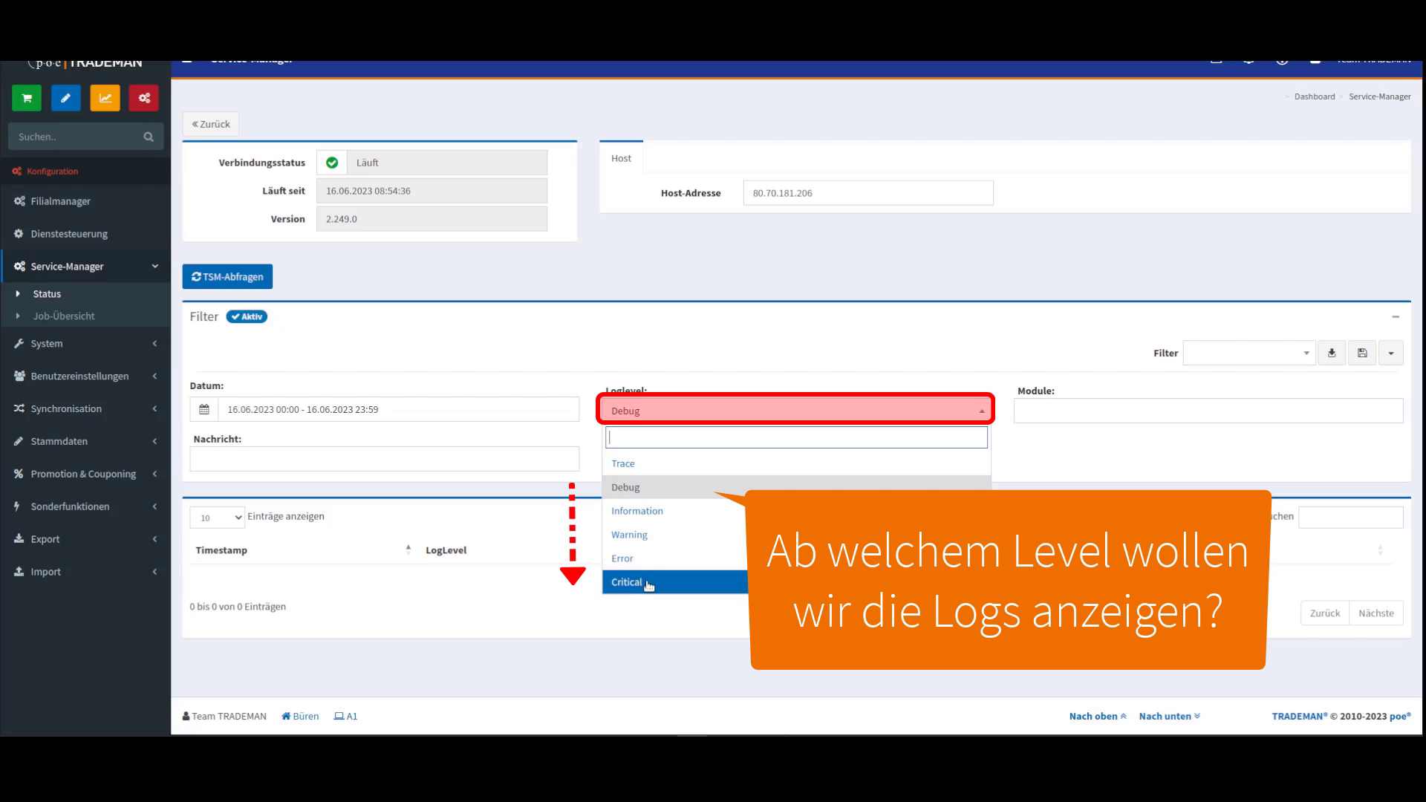Open the filter options caret dropdown
Image resolution: width=1426 pixels, height=802 pixels.
coord(1391,353)
